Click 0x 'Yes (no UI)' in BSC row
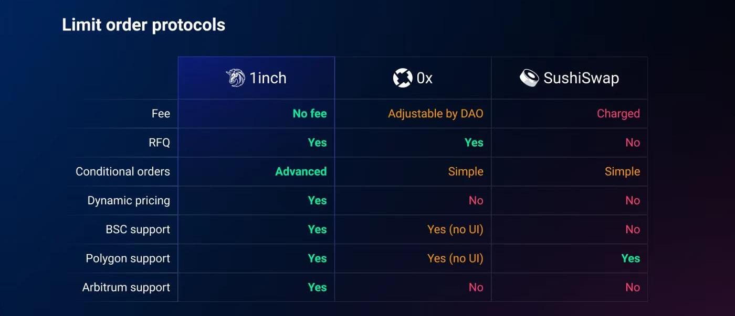 (455, 230)
